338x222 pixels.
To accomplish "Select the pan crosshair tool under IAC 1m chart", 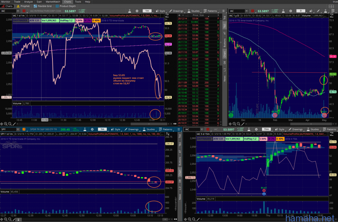I will (x=2, y=124).
